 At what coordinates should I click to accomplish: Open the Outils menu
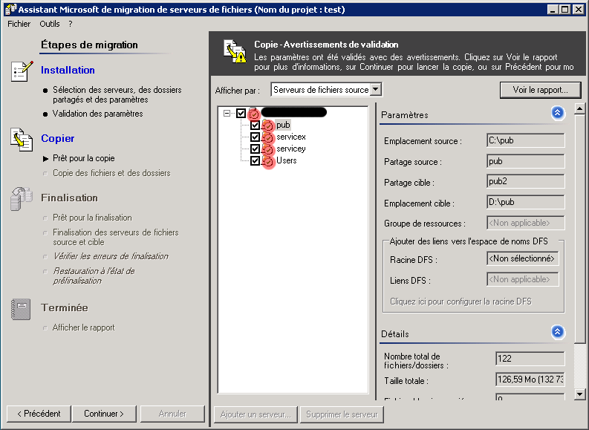click(50, 24)
